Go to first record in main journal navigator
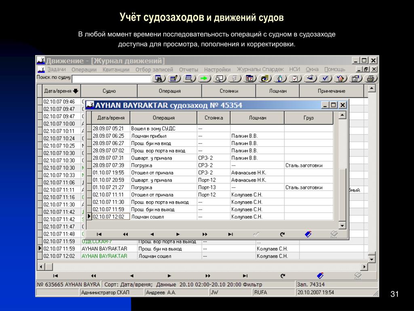The width and height of the screenshot is (414, 311). point(55,275)
